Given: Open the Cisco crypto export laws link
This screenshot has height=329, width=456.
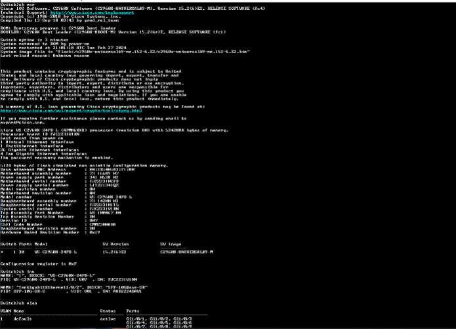Looking at the screenshot, I should tap(72, 111).
